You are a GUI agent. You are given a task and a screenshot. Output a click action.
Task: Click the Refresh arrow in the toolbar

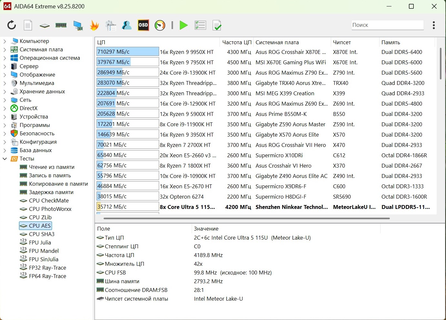coord(12,25)
